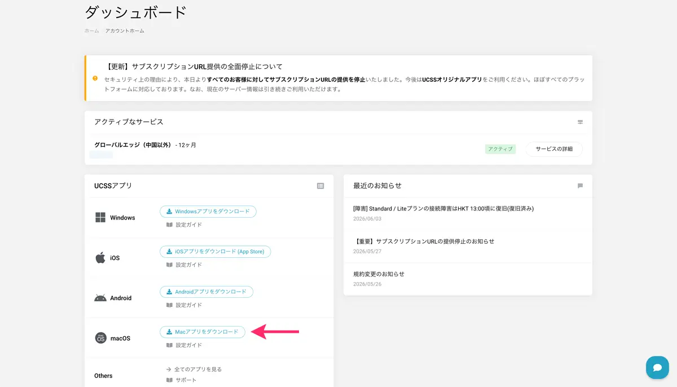This screenshot has width=677, height=387.
Task: Open 規約変更のお知らせ announcement
Action: (379, 274)
